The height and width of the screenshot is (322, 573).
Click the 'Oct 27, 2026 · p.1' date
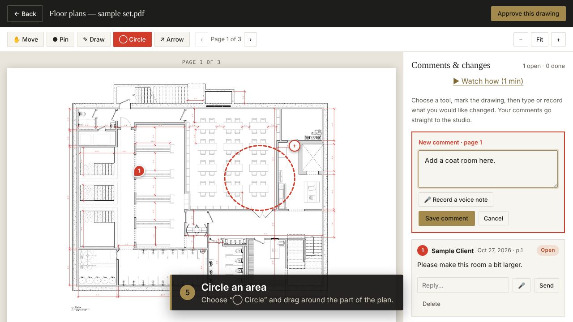[x=500, y=250]
